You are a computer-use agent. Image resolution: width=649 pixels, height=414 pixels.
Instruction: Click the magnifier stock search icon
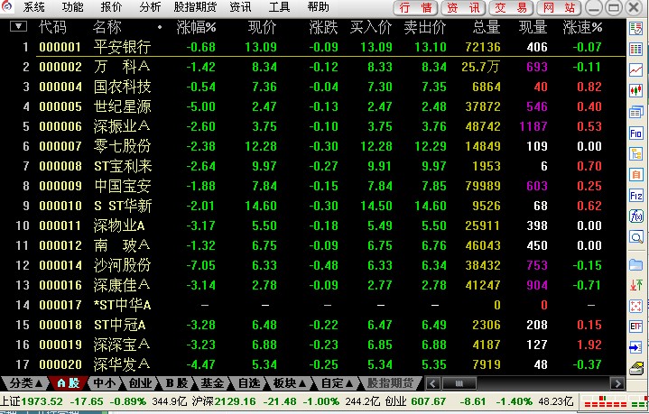click(636, 237)
